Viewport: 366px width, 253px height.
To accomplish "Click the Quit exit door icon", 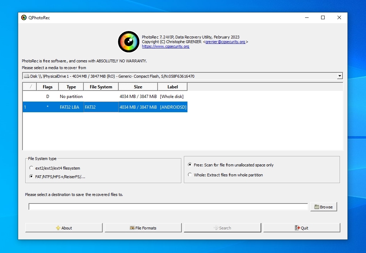I will (297, 228).
